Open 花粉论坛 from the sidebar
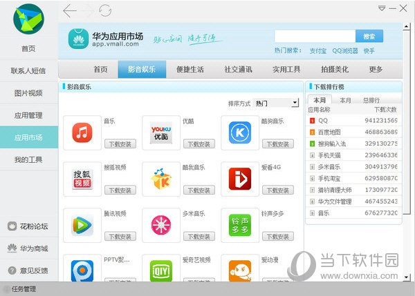The image size is (415, 296). (x=28, y=226)
